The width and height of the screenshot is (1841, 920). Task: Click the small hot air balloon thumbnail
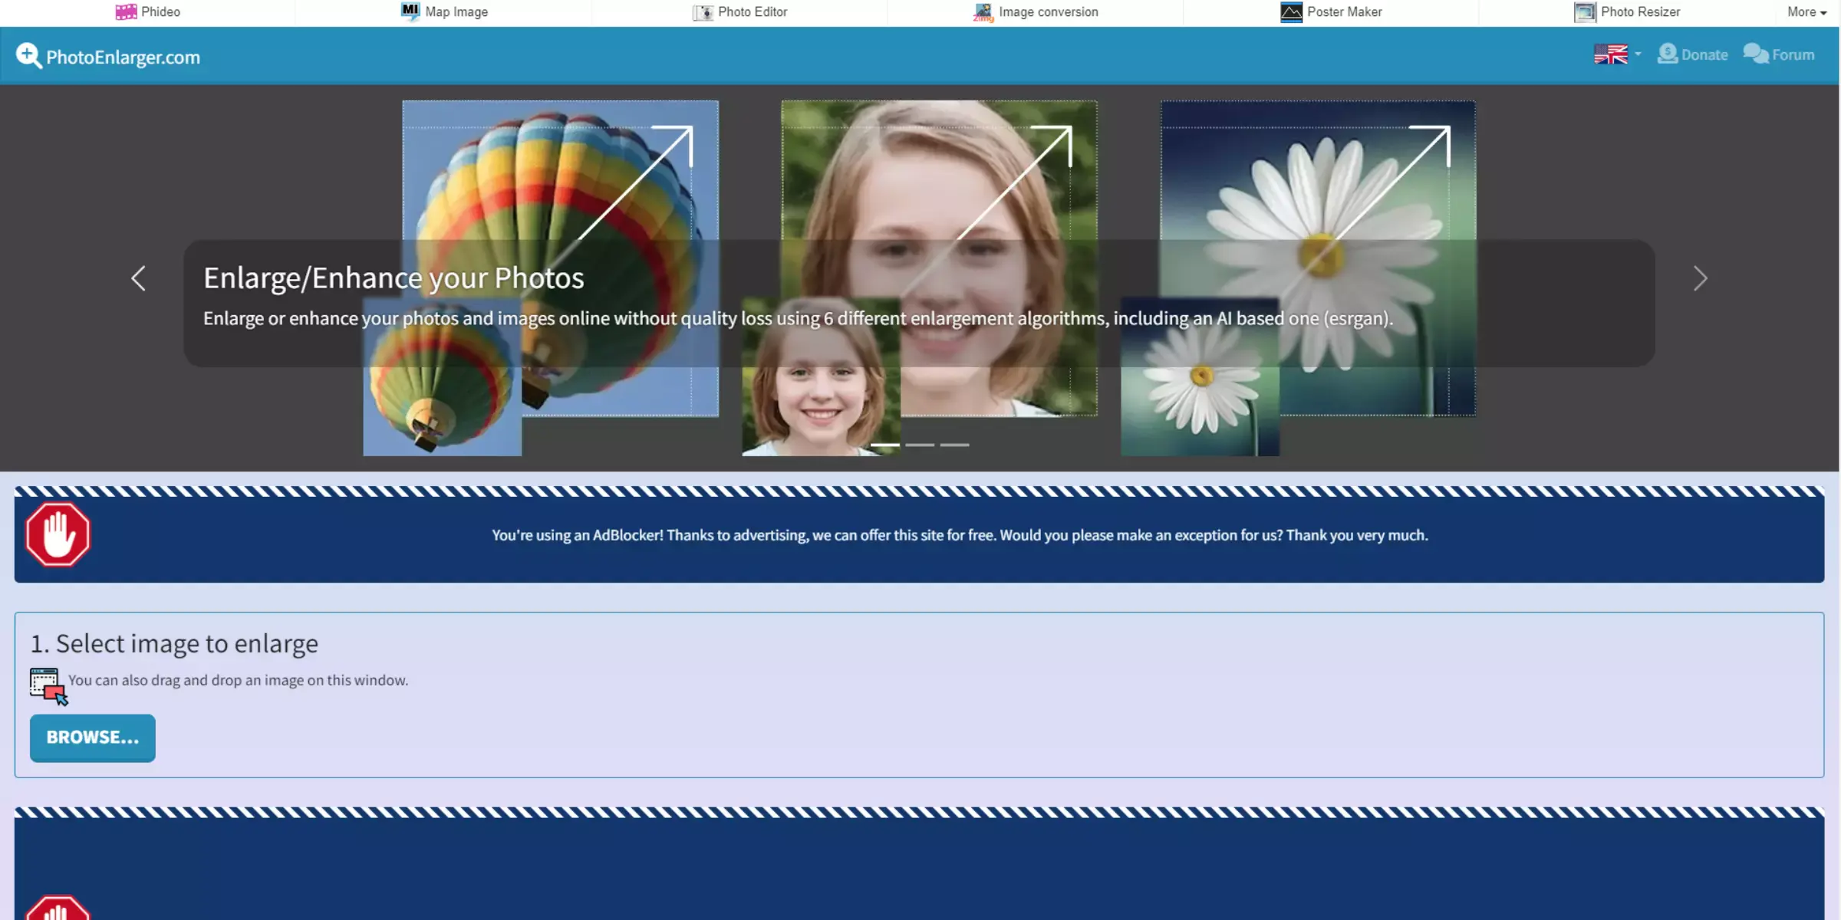click(x=443, y=377)
